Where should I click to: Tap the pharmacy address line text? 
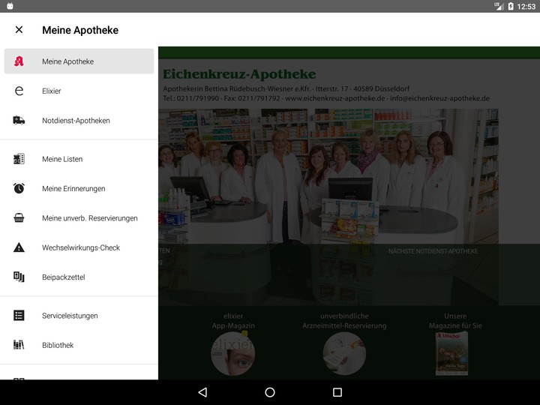point(286,88)
